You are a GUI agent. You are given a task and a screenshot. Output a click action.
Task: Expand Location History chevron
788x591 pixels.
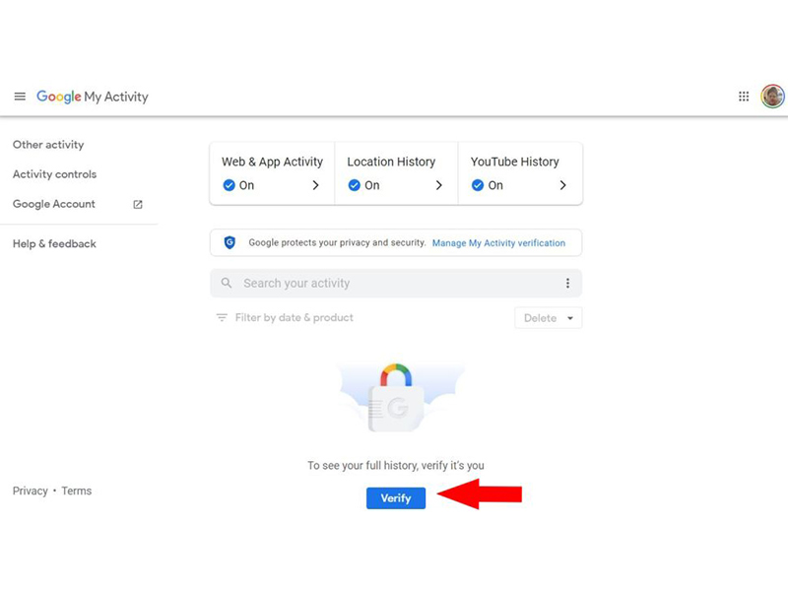point(439,185)
